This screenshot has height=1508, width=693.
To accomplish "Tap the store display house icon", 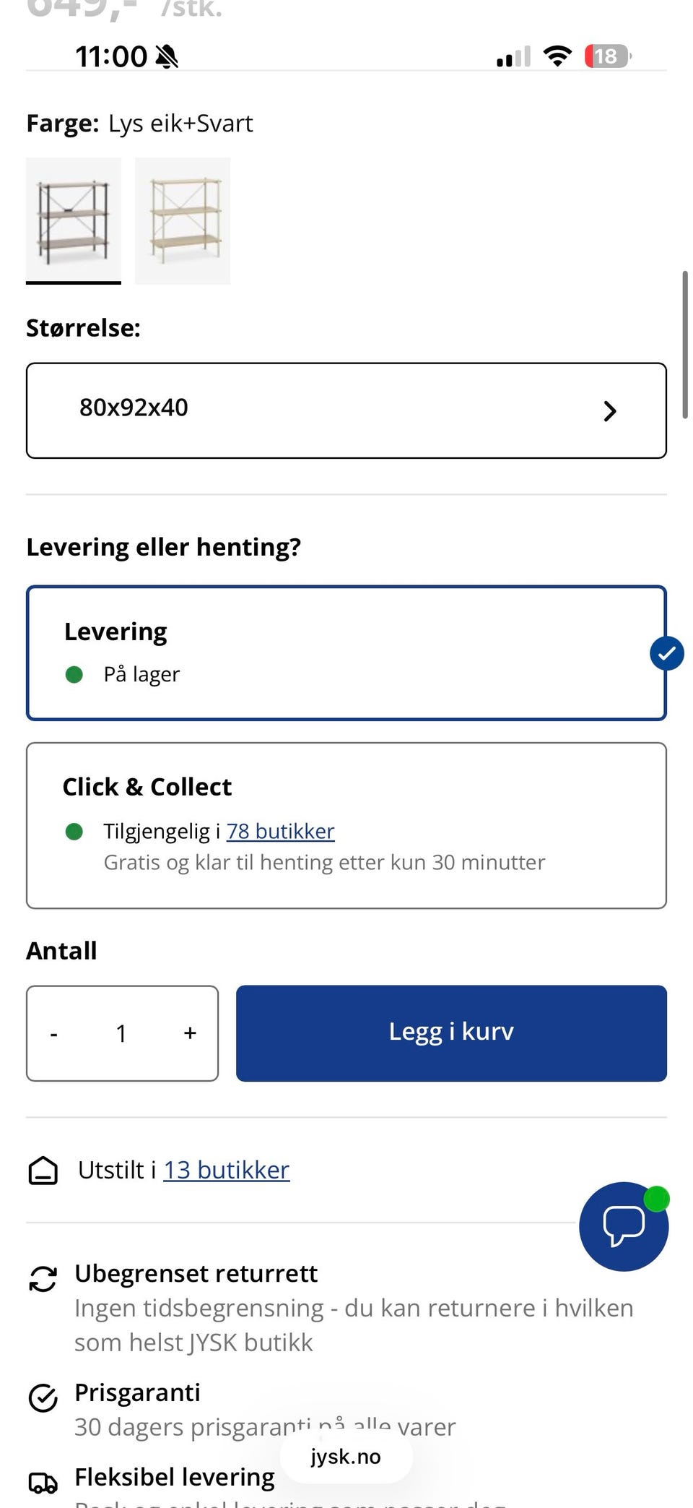I will point(43,1171).
